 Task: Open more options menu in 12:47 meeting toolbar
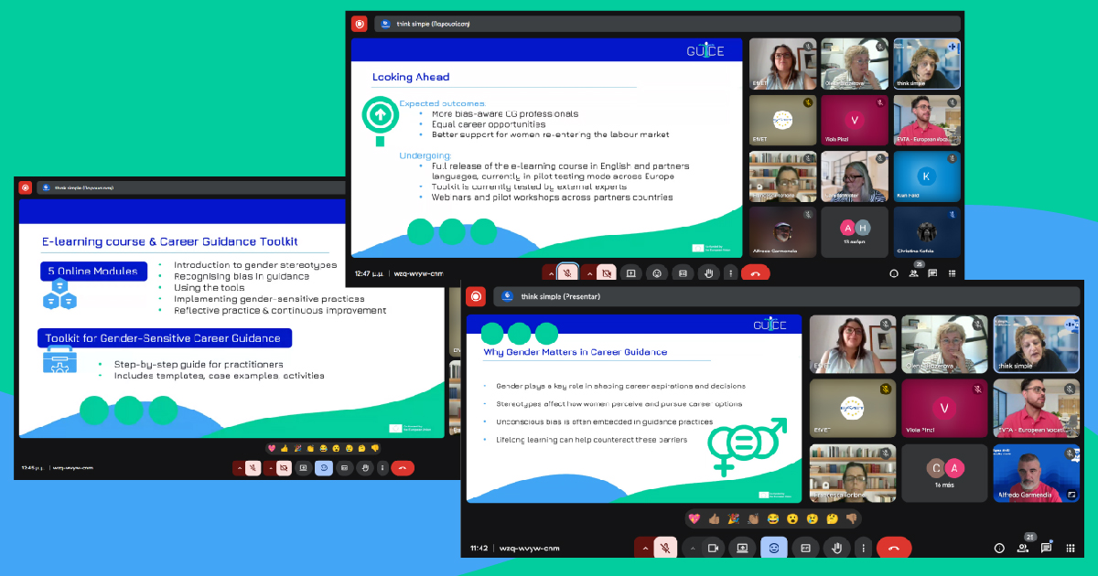[x=729, y=272]
